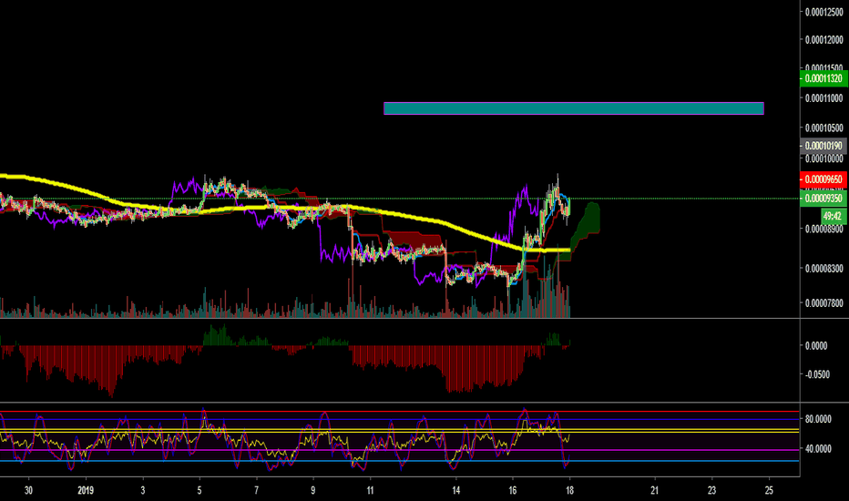Click the 0.00011000 price axis value
Viewport: 849px width, 501px height.
click(823, 98)
